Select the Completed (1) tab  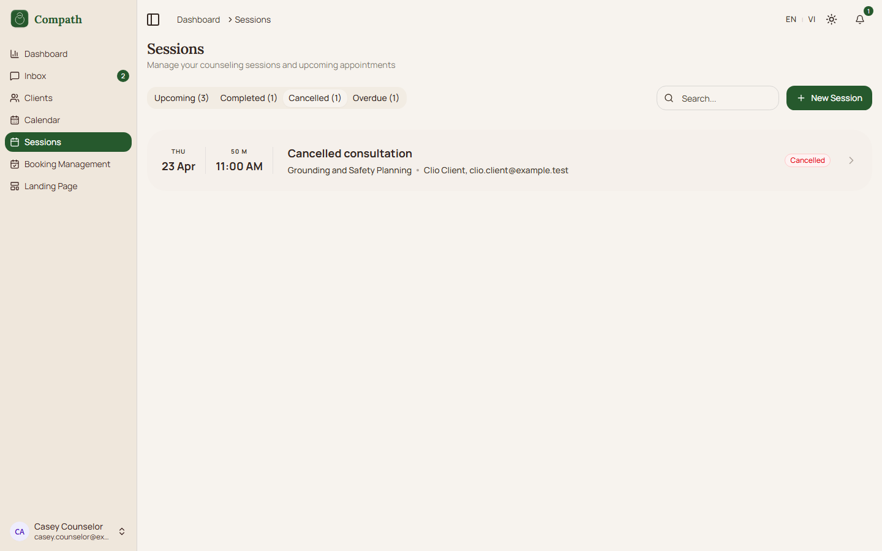249,98
